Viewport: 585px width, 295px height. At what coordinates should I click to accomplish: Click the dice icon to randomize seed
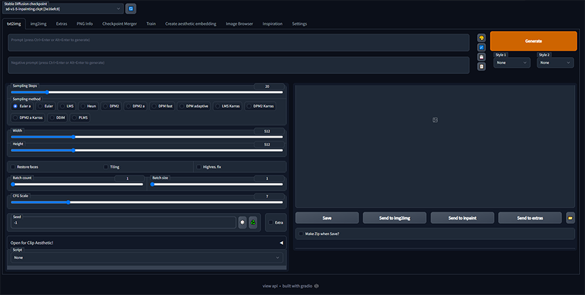coord(242,222)
